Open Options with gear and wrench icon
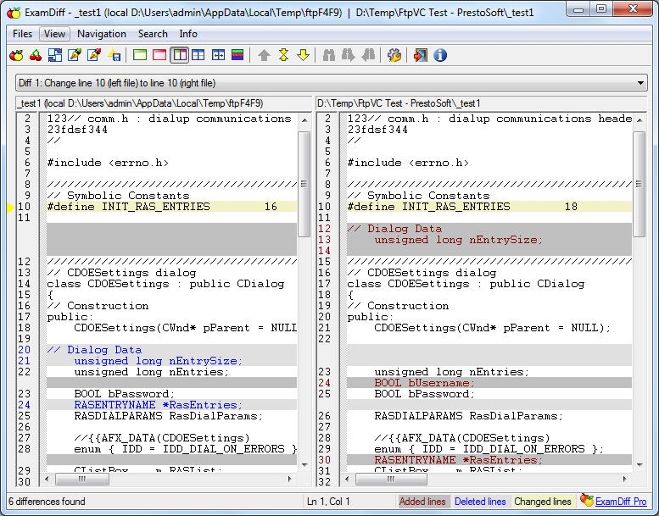 [394, 55]
